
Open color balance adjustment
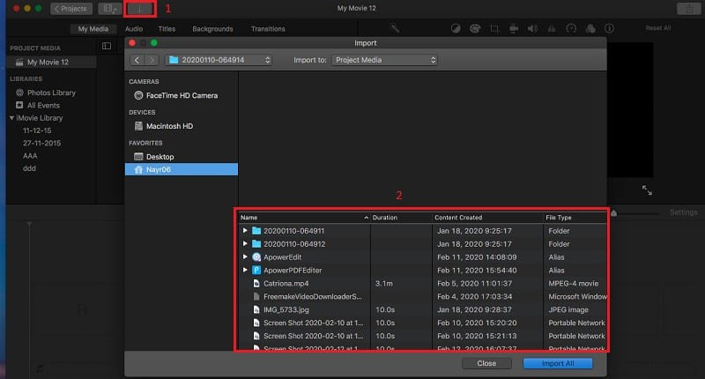point(456,28)
